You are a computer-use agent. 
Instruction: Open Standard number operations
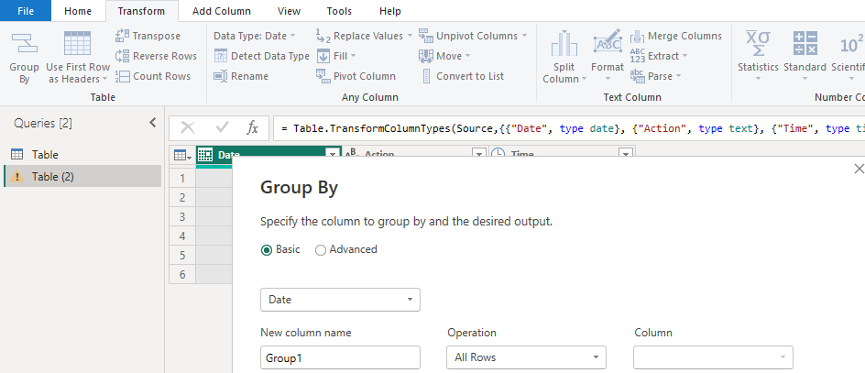point(805,56)
